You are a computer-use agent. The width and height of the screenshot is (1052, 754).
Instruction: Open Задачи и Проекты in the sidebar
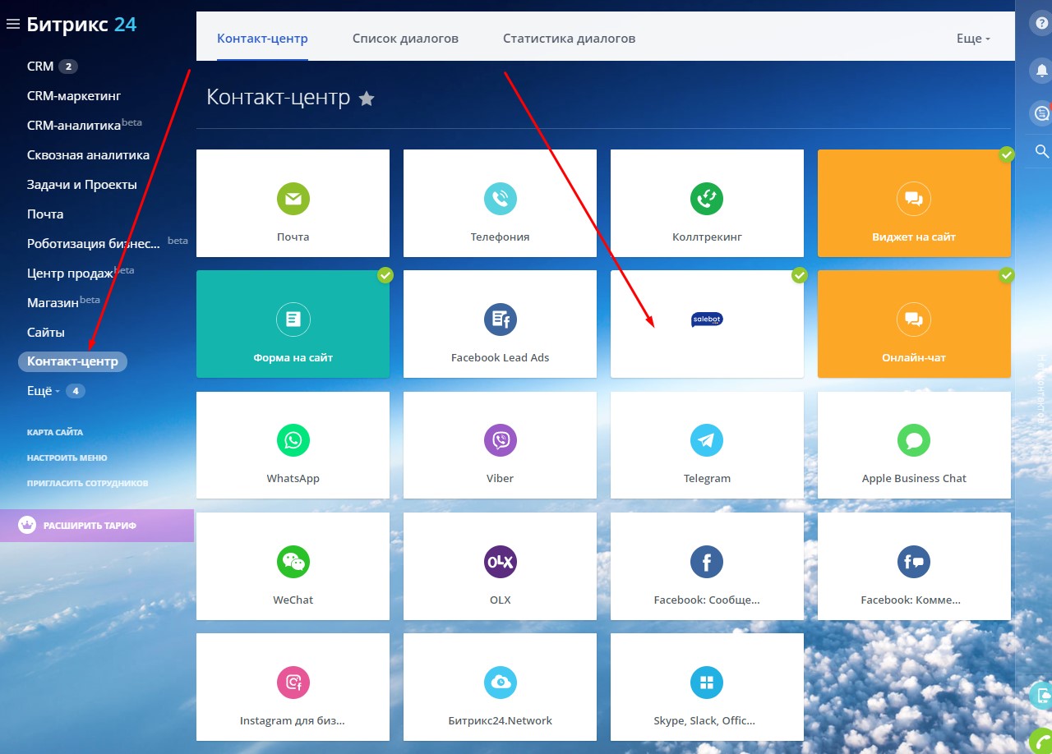coord(81,185)
